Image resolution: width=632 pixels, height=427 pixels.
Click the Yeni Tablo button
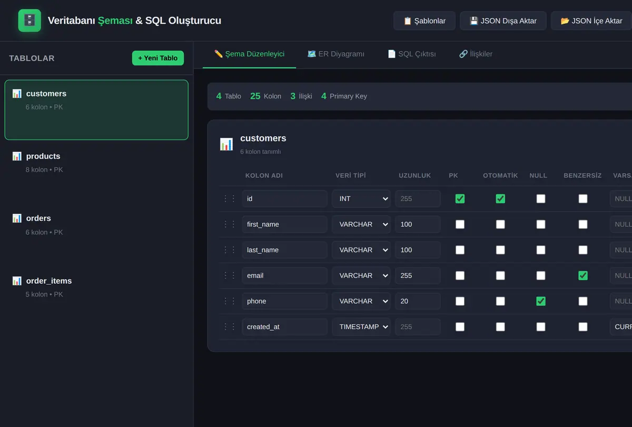pyautogui.click(x=158, y=58)
